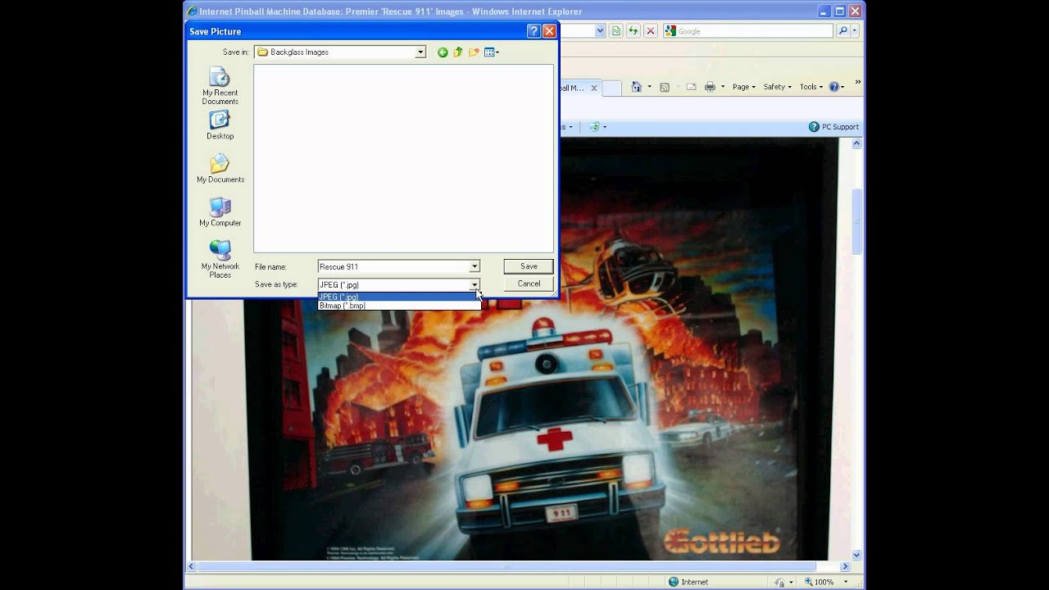Open the Page menu
Screen dimensions: 1049x590
744,87
